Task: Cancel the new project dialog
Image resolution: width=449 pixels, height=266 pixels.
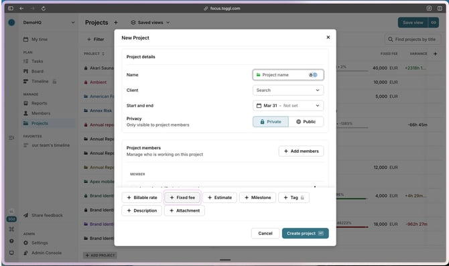Action: [x=265, y=233]
